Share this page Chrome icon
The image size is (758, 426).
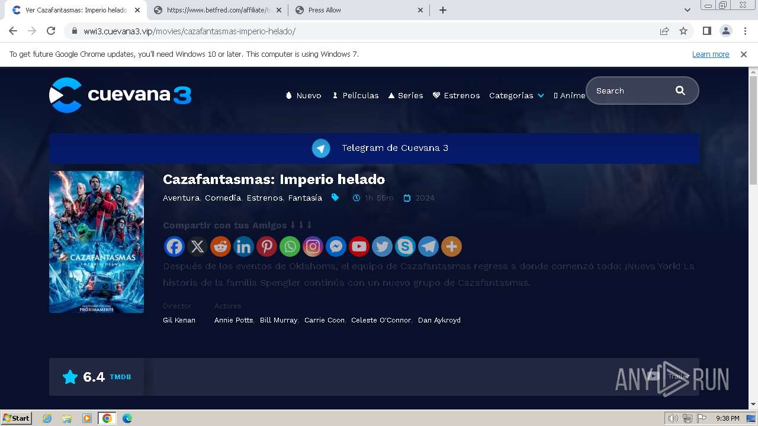pyautogui.click(x=664, y=31)
